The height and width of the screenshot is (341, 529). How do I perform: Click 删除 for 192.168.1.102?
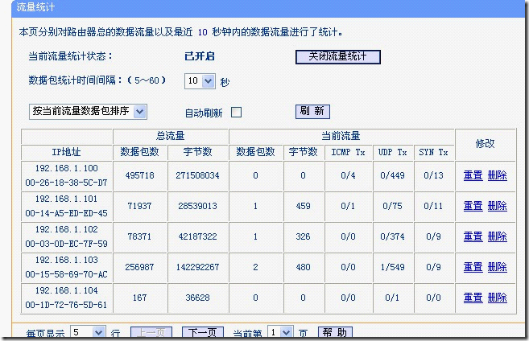tap(498, 236)
